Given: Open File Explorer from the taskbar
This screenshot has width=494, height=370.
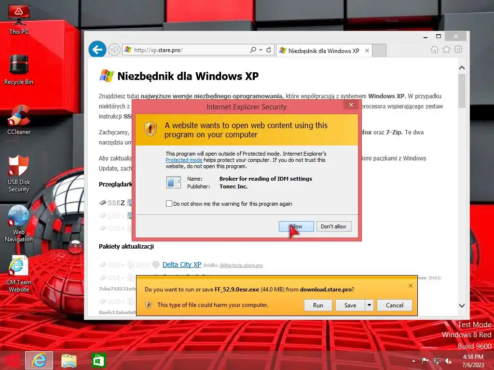Looking at the screenshot, I should (x=69, y=360).
